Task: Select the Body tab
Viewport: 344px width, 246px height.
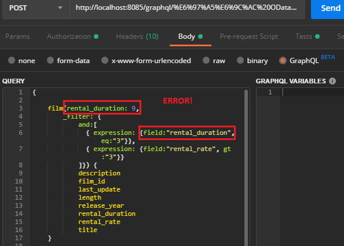Action: [190, 36]
